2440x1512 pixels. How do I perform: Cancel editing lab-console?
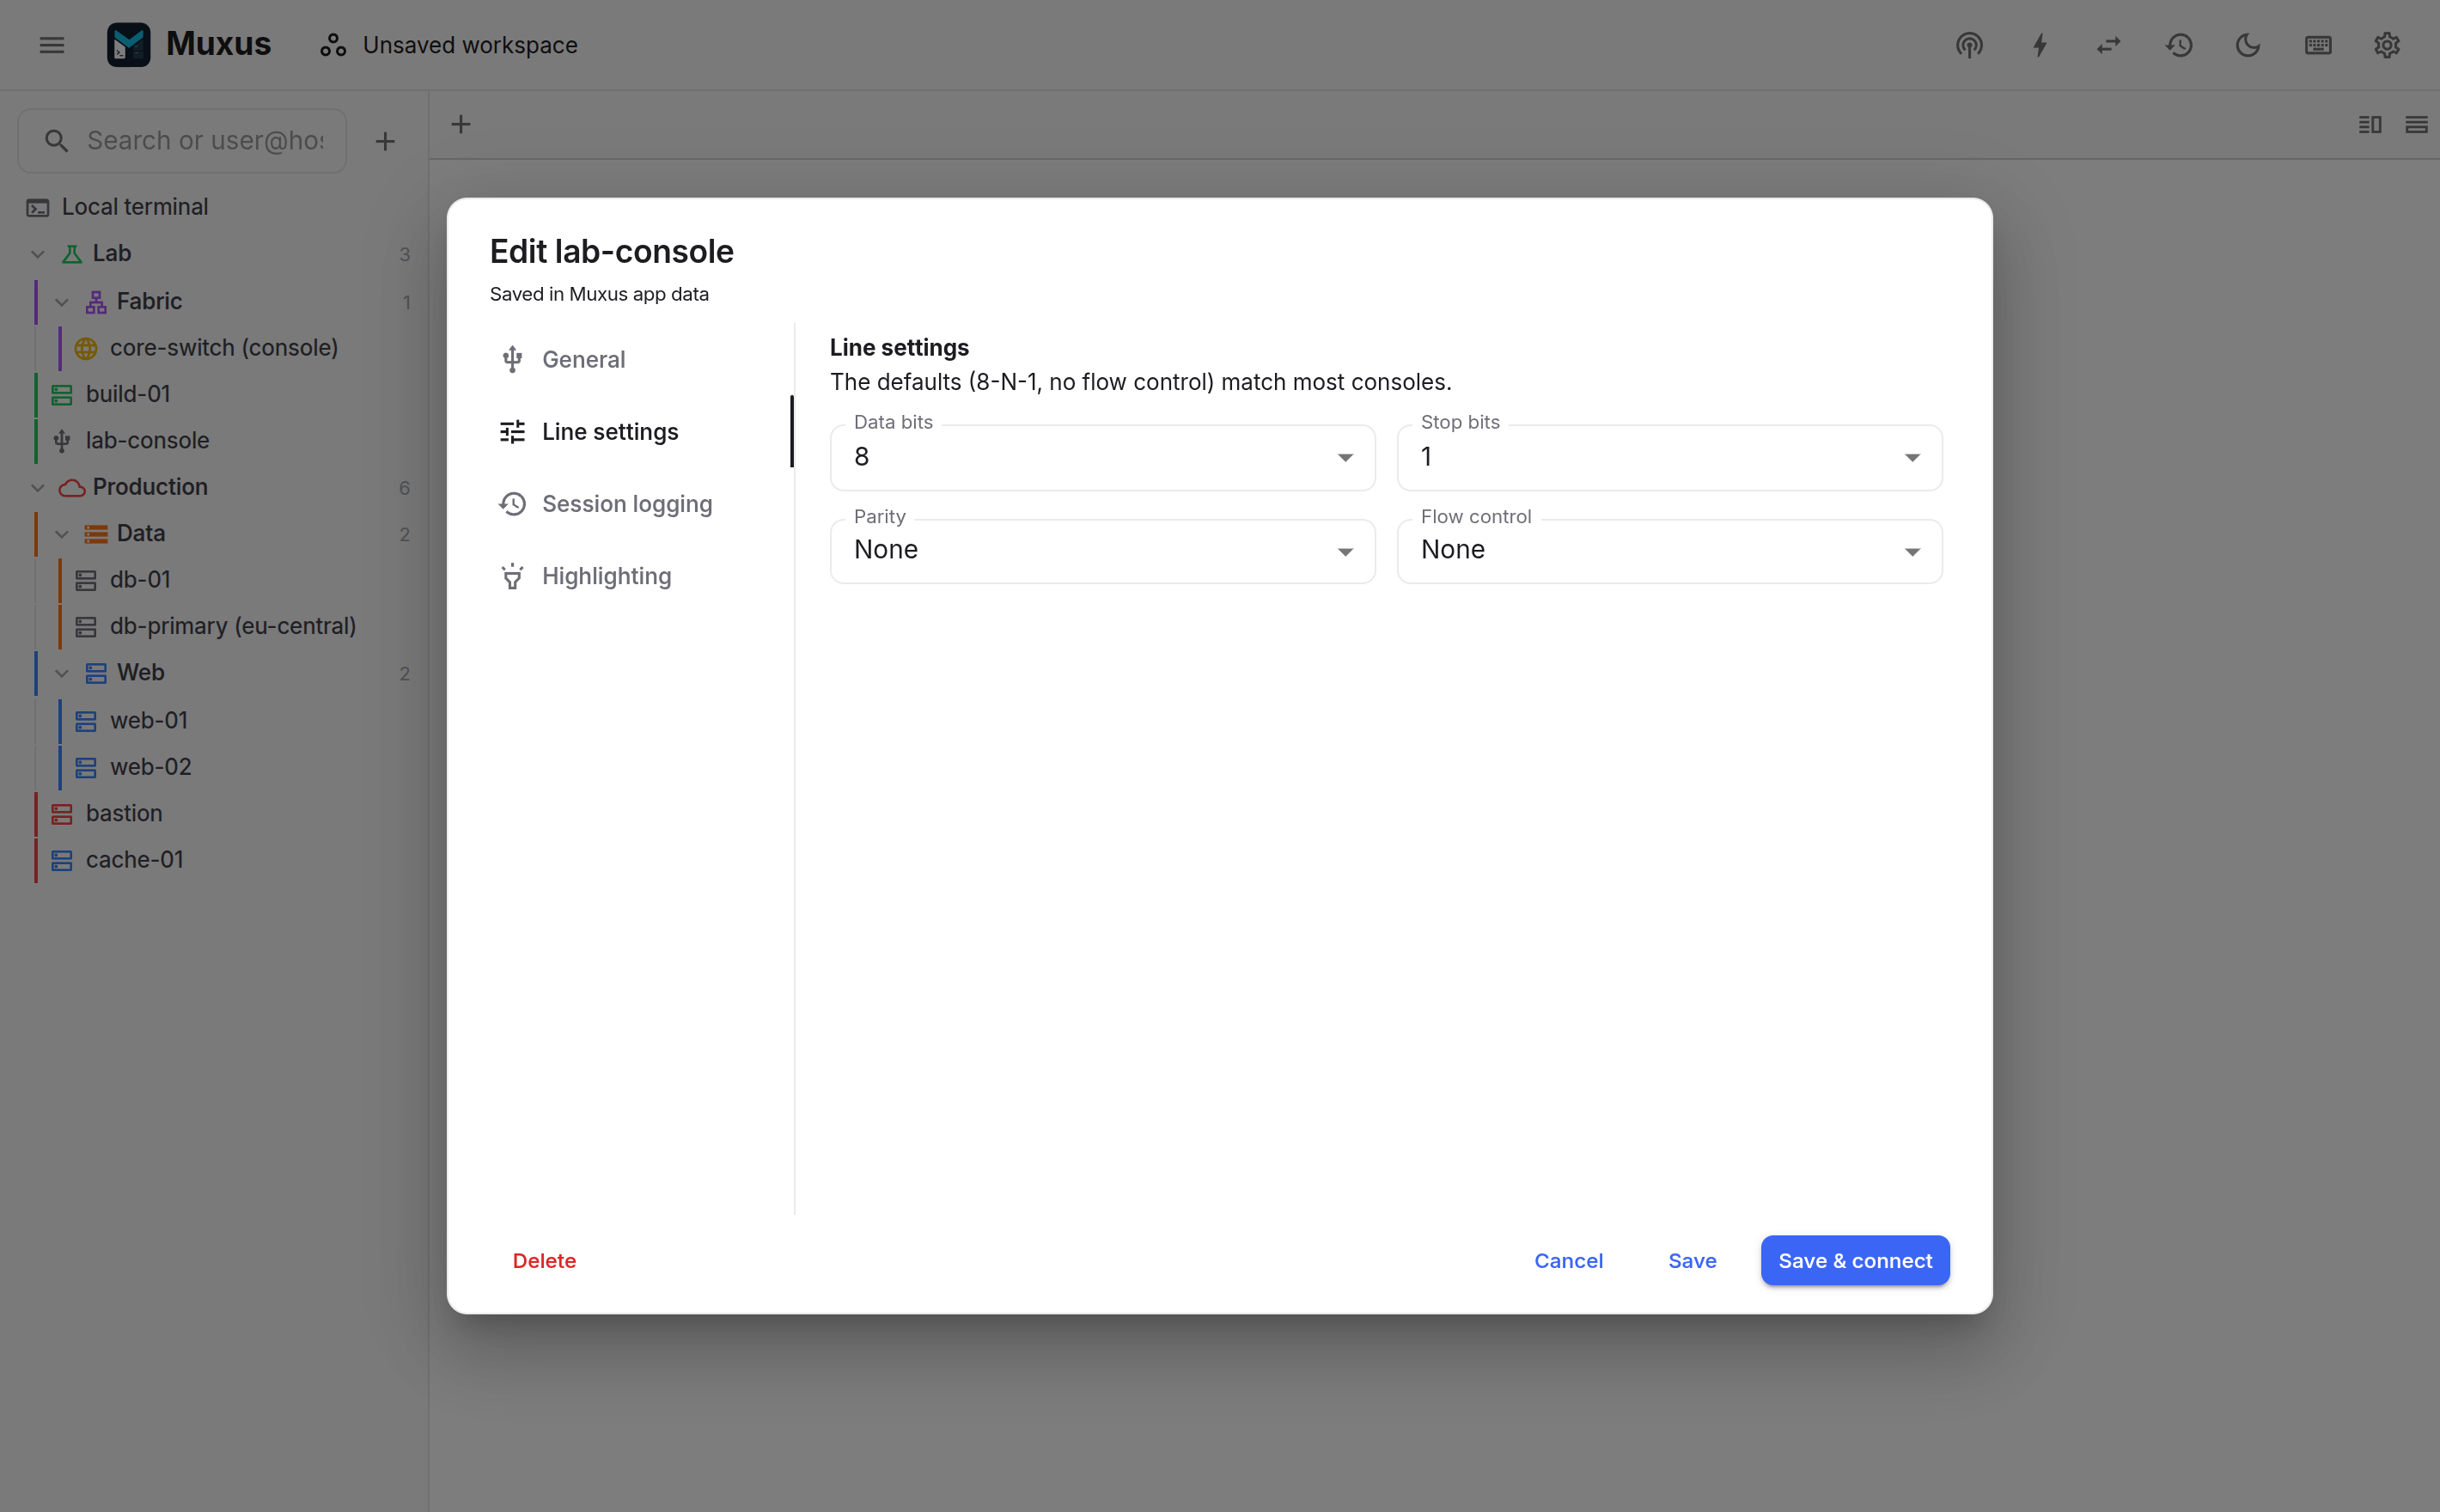tap(1568, 1261)
